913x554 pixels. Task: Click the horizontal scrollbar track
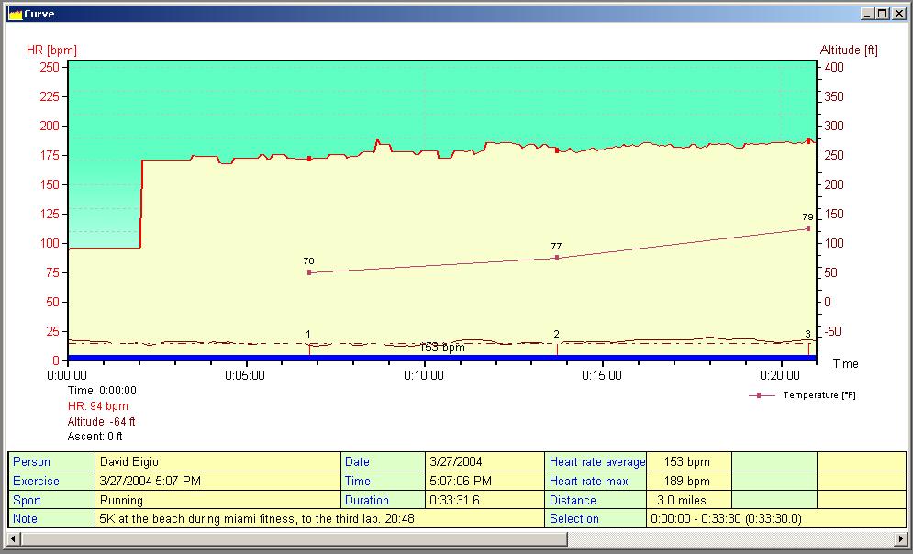(x=459, y=538)
